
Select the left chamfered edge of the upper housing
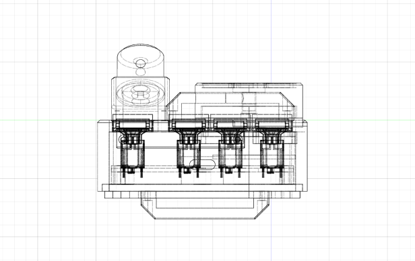point(173,100)
